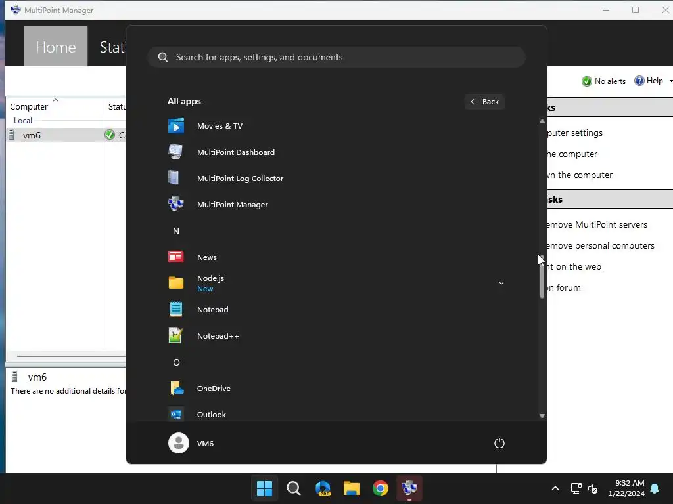Open Movies & TV app icon

pos(176,126)
